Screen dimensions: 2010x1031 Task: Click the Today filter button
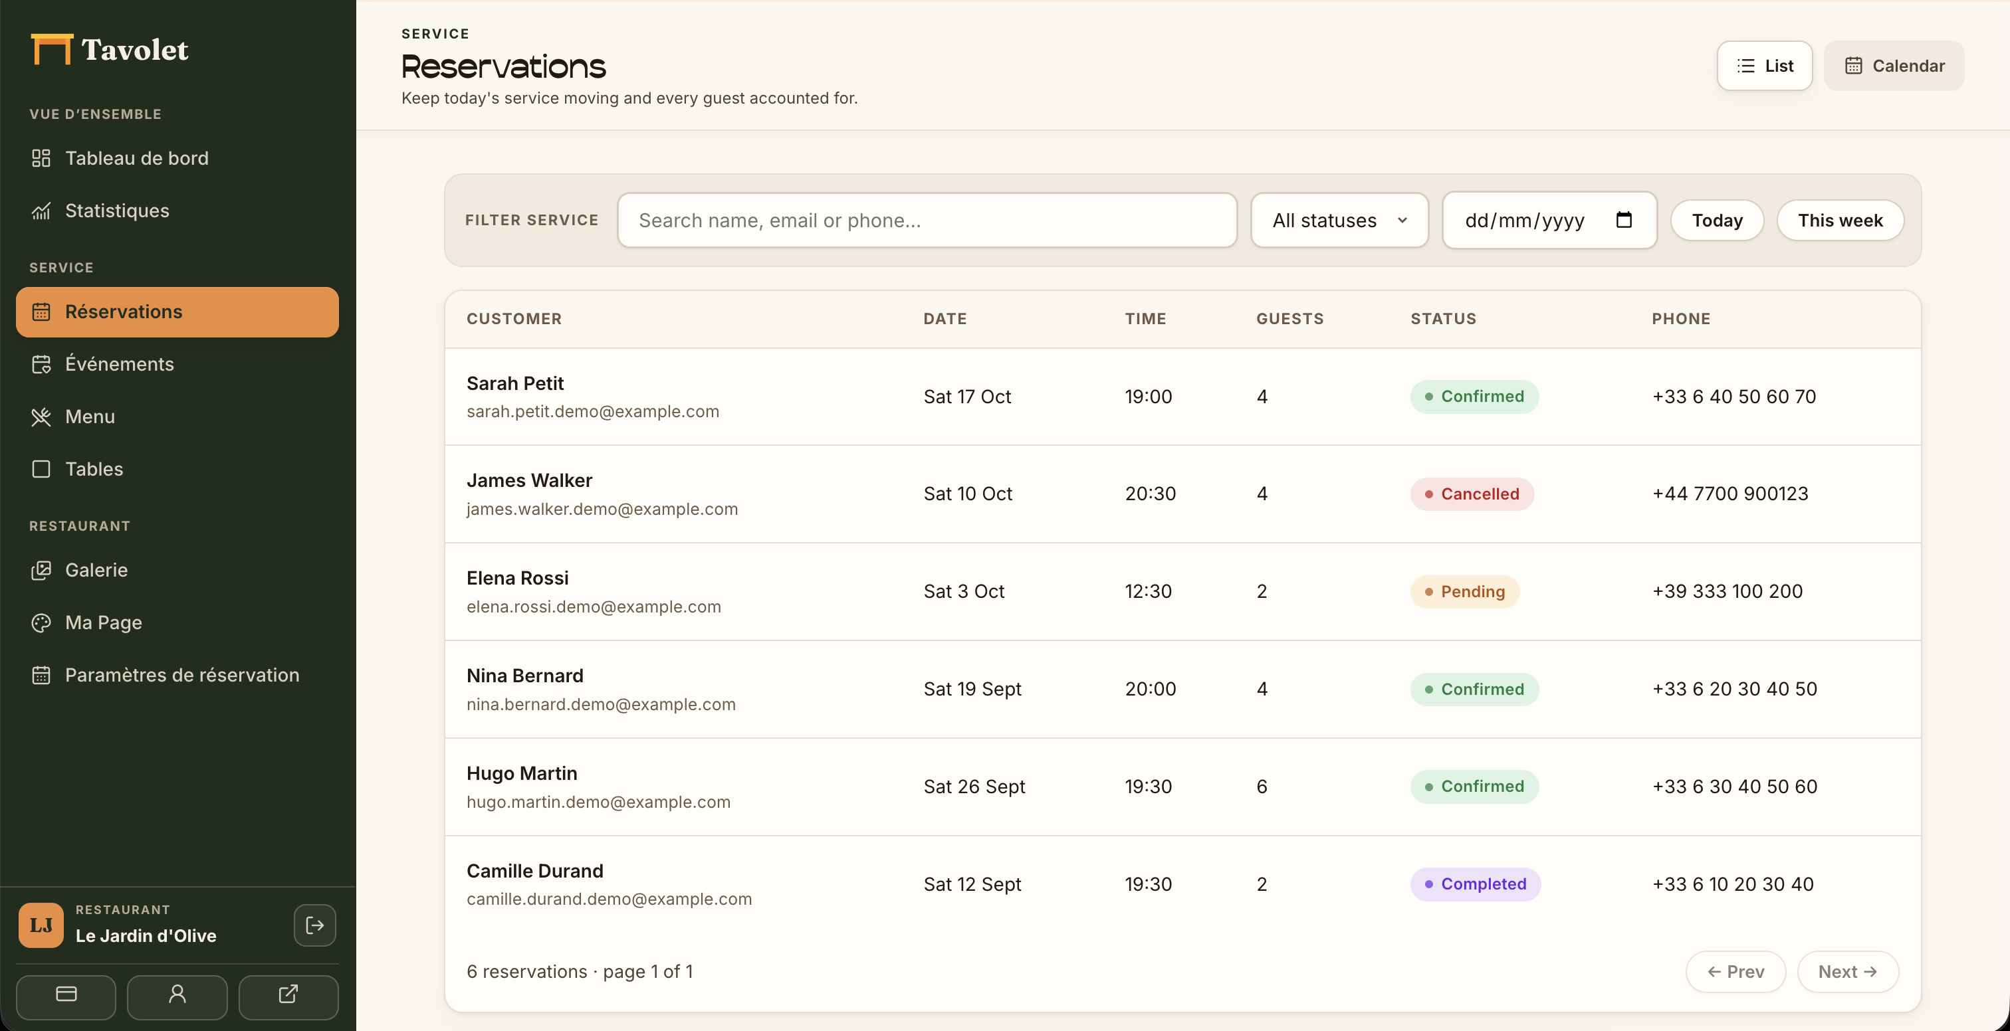click(x=1717, y=220)
